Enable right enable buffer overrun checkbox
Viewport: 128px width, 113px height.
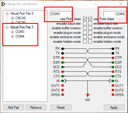tap(90, 28)
